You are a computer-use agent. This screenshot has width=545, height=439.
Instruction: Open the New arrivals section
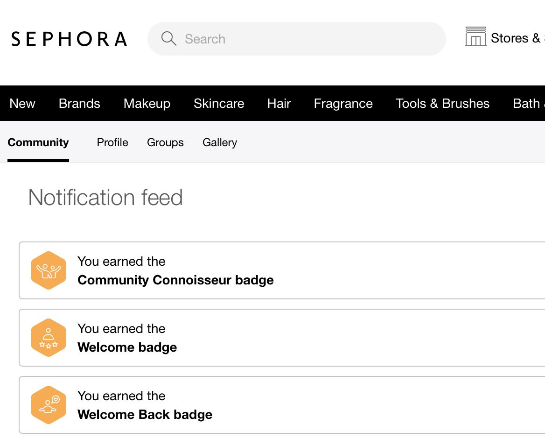coord(22,103)
